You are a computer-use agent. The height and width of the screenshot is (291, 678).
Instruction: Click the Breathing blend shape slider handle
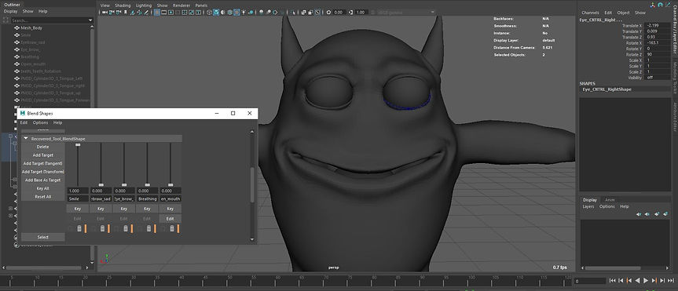pos(148,185)
